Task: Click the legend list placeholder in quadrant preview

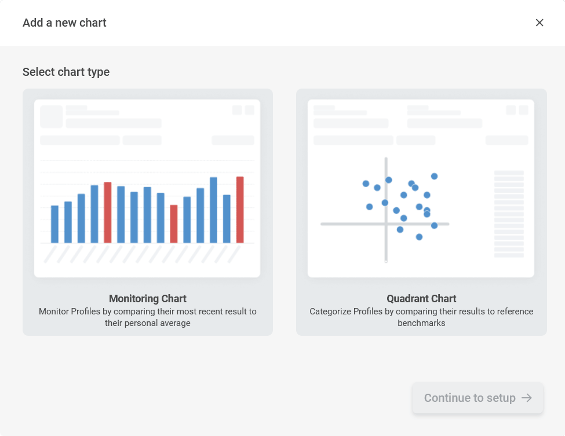Action: coord(509,214)
